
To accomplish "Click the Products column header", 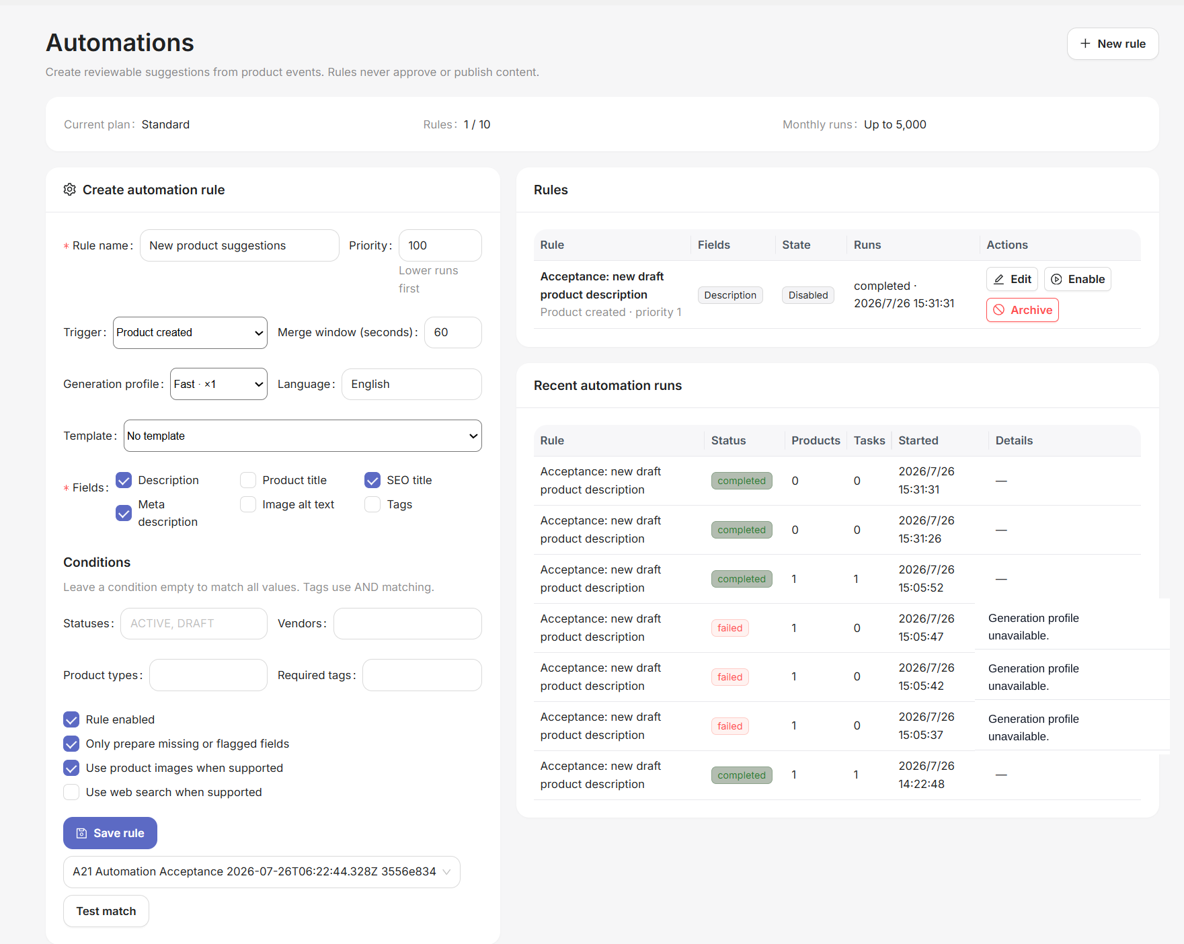I will pos(816,440).
